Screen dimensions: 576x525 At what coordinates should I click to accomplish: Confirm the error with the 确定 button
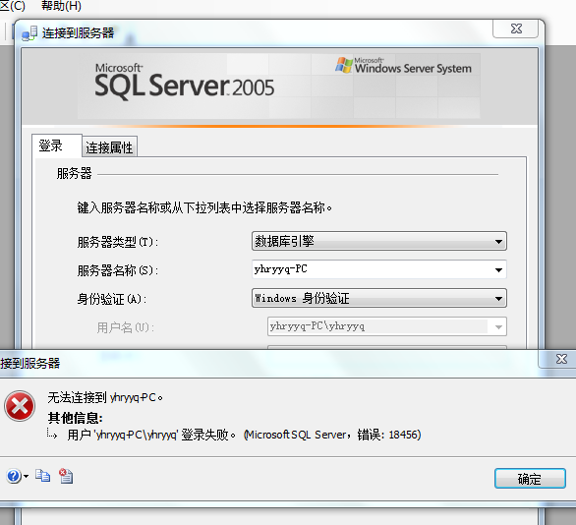[530, 479]
